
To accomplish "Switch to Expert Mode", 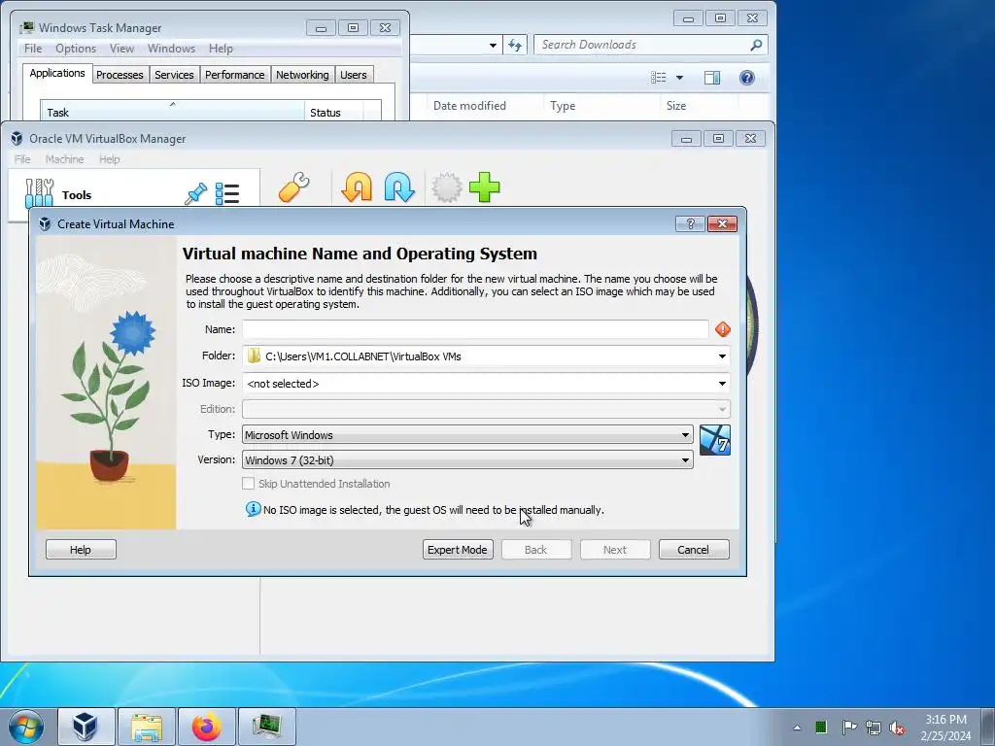I will (458, 550).
